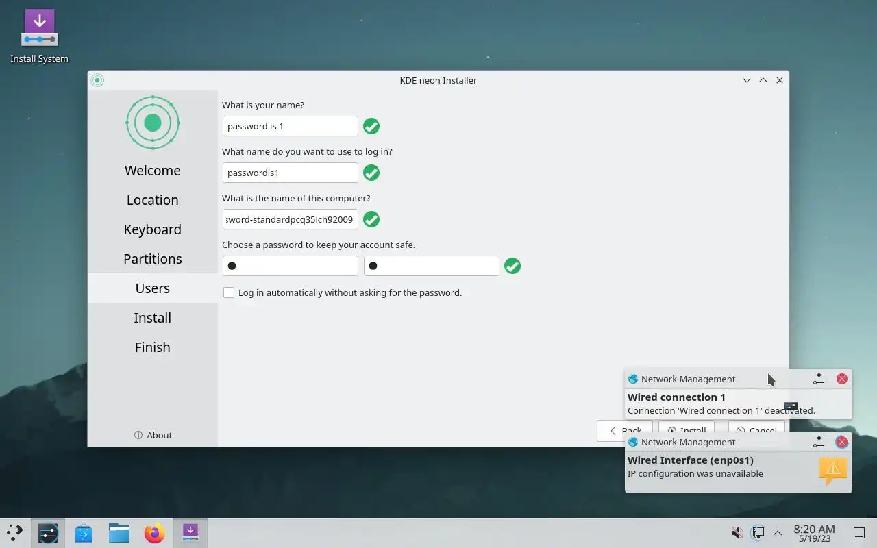Click the Show Desktop button in taskbar

pyautogui.click(x=859, y=532)
